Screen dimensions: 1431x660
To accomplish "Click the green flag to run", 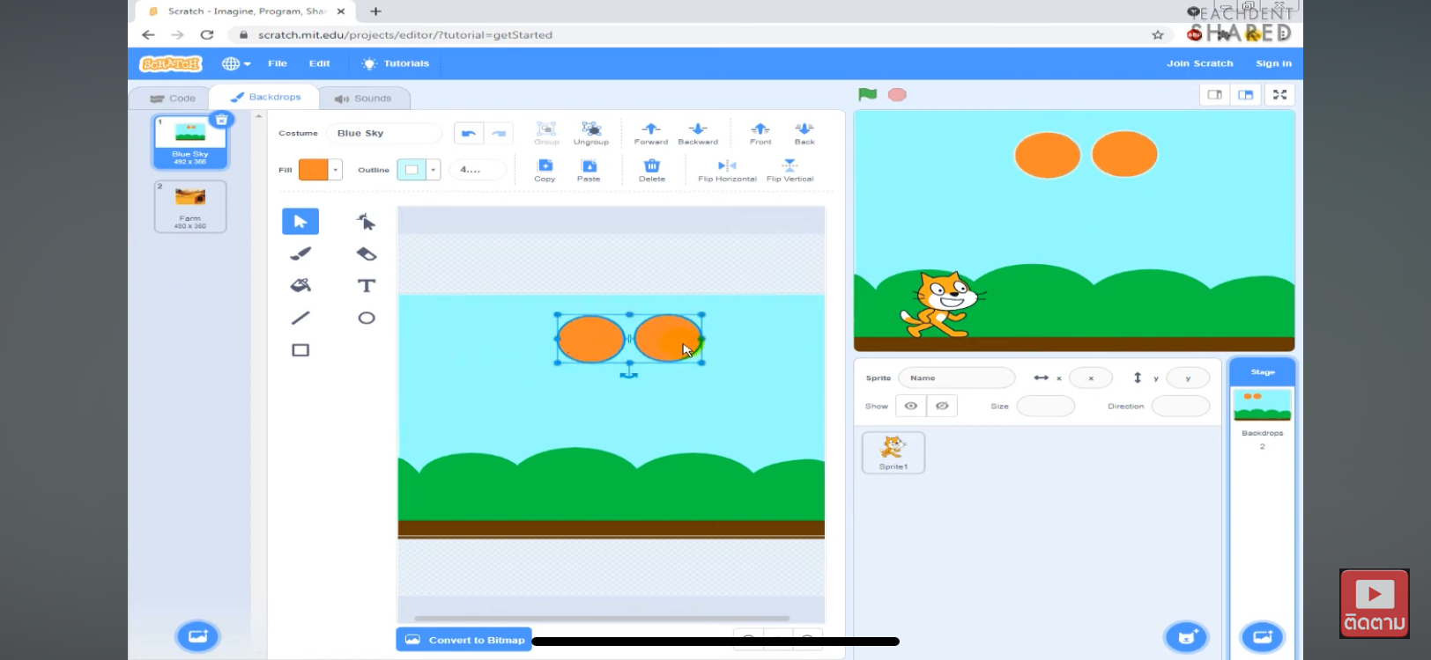I will 868,94.
